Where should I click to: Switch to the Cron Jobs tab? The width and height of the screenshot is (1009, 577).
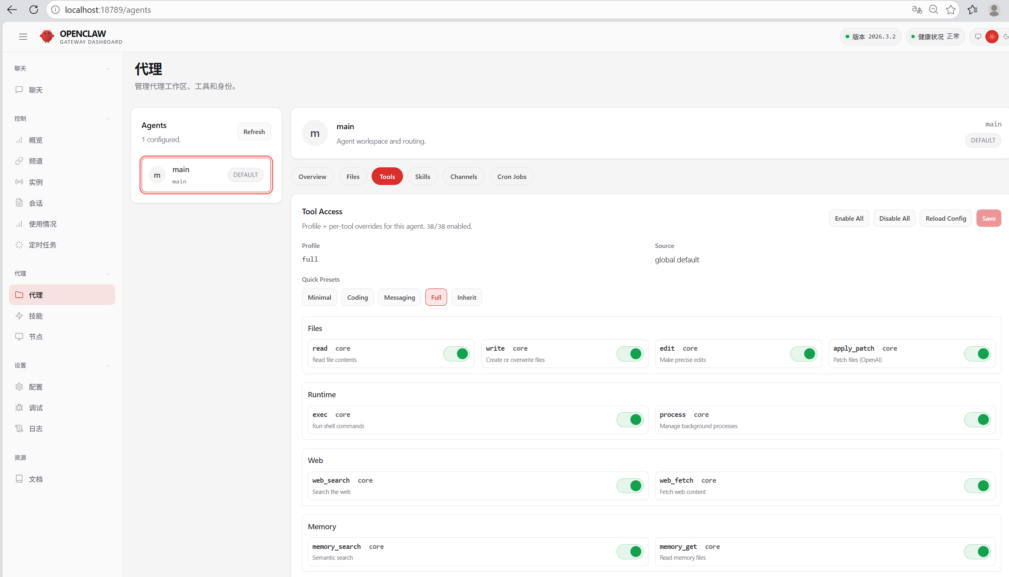click(x=511, y=177)
